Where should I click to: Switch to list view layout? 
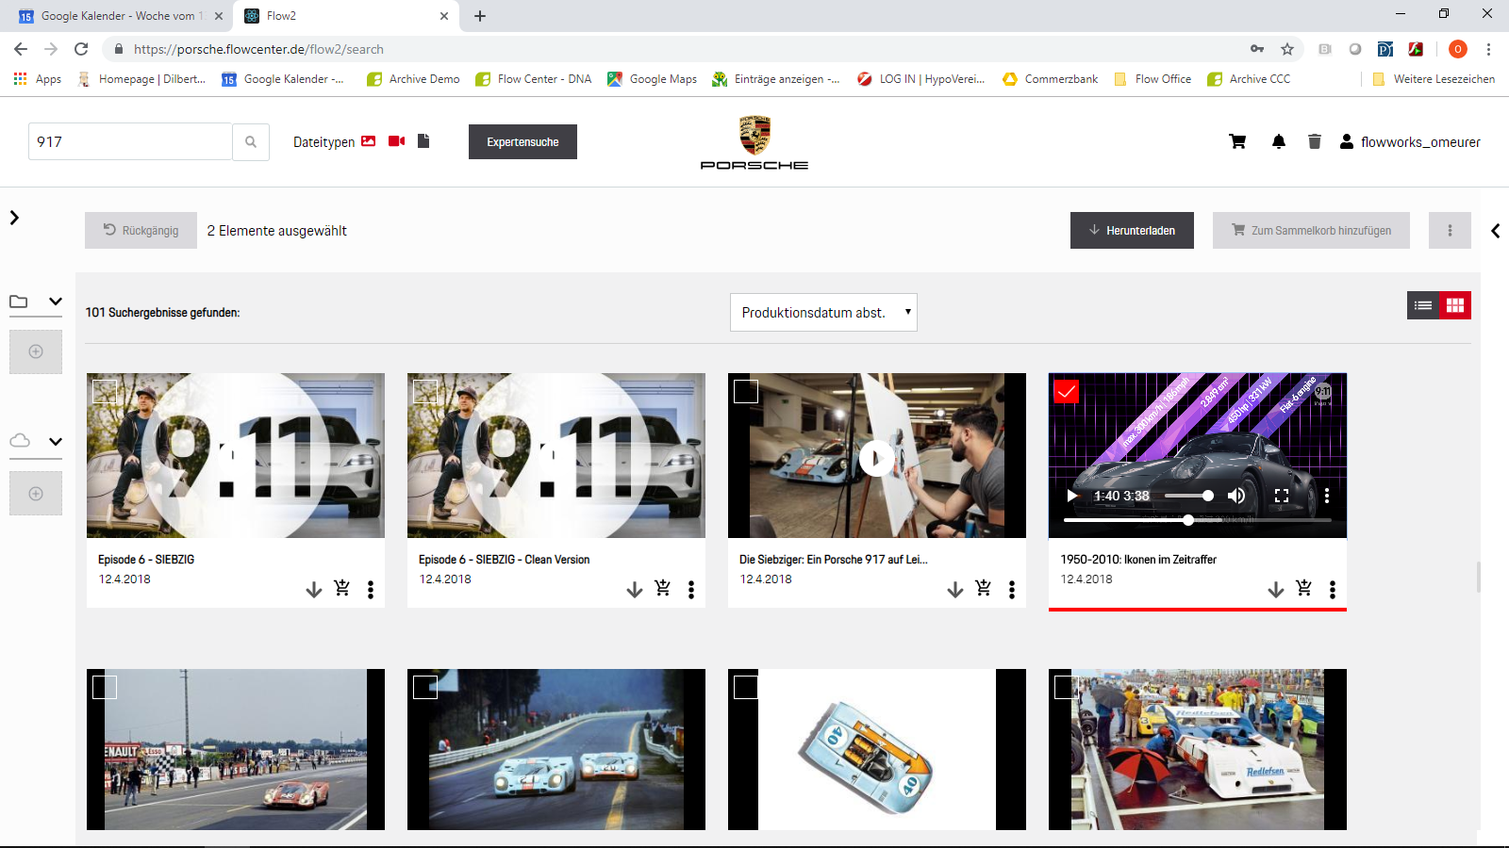click(x=1423, y=305)
